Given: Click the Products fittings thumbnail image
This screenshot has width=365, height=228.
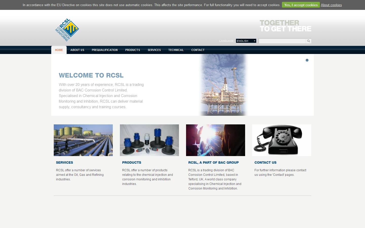Looking at the screenshot, I should tap(149, 140).
